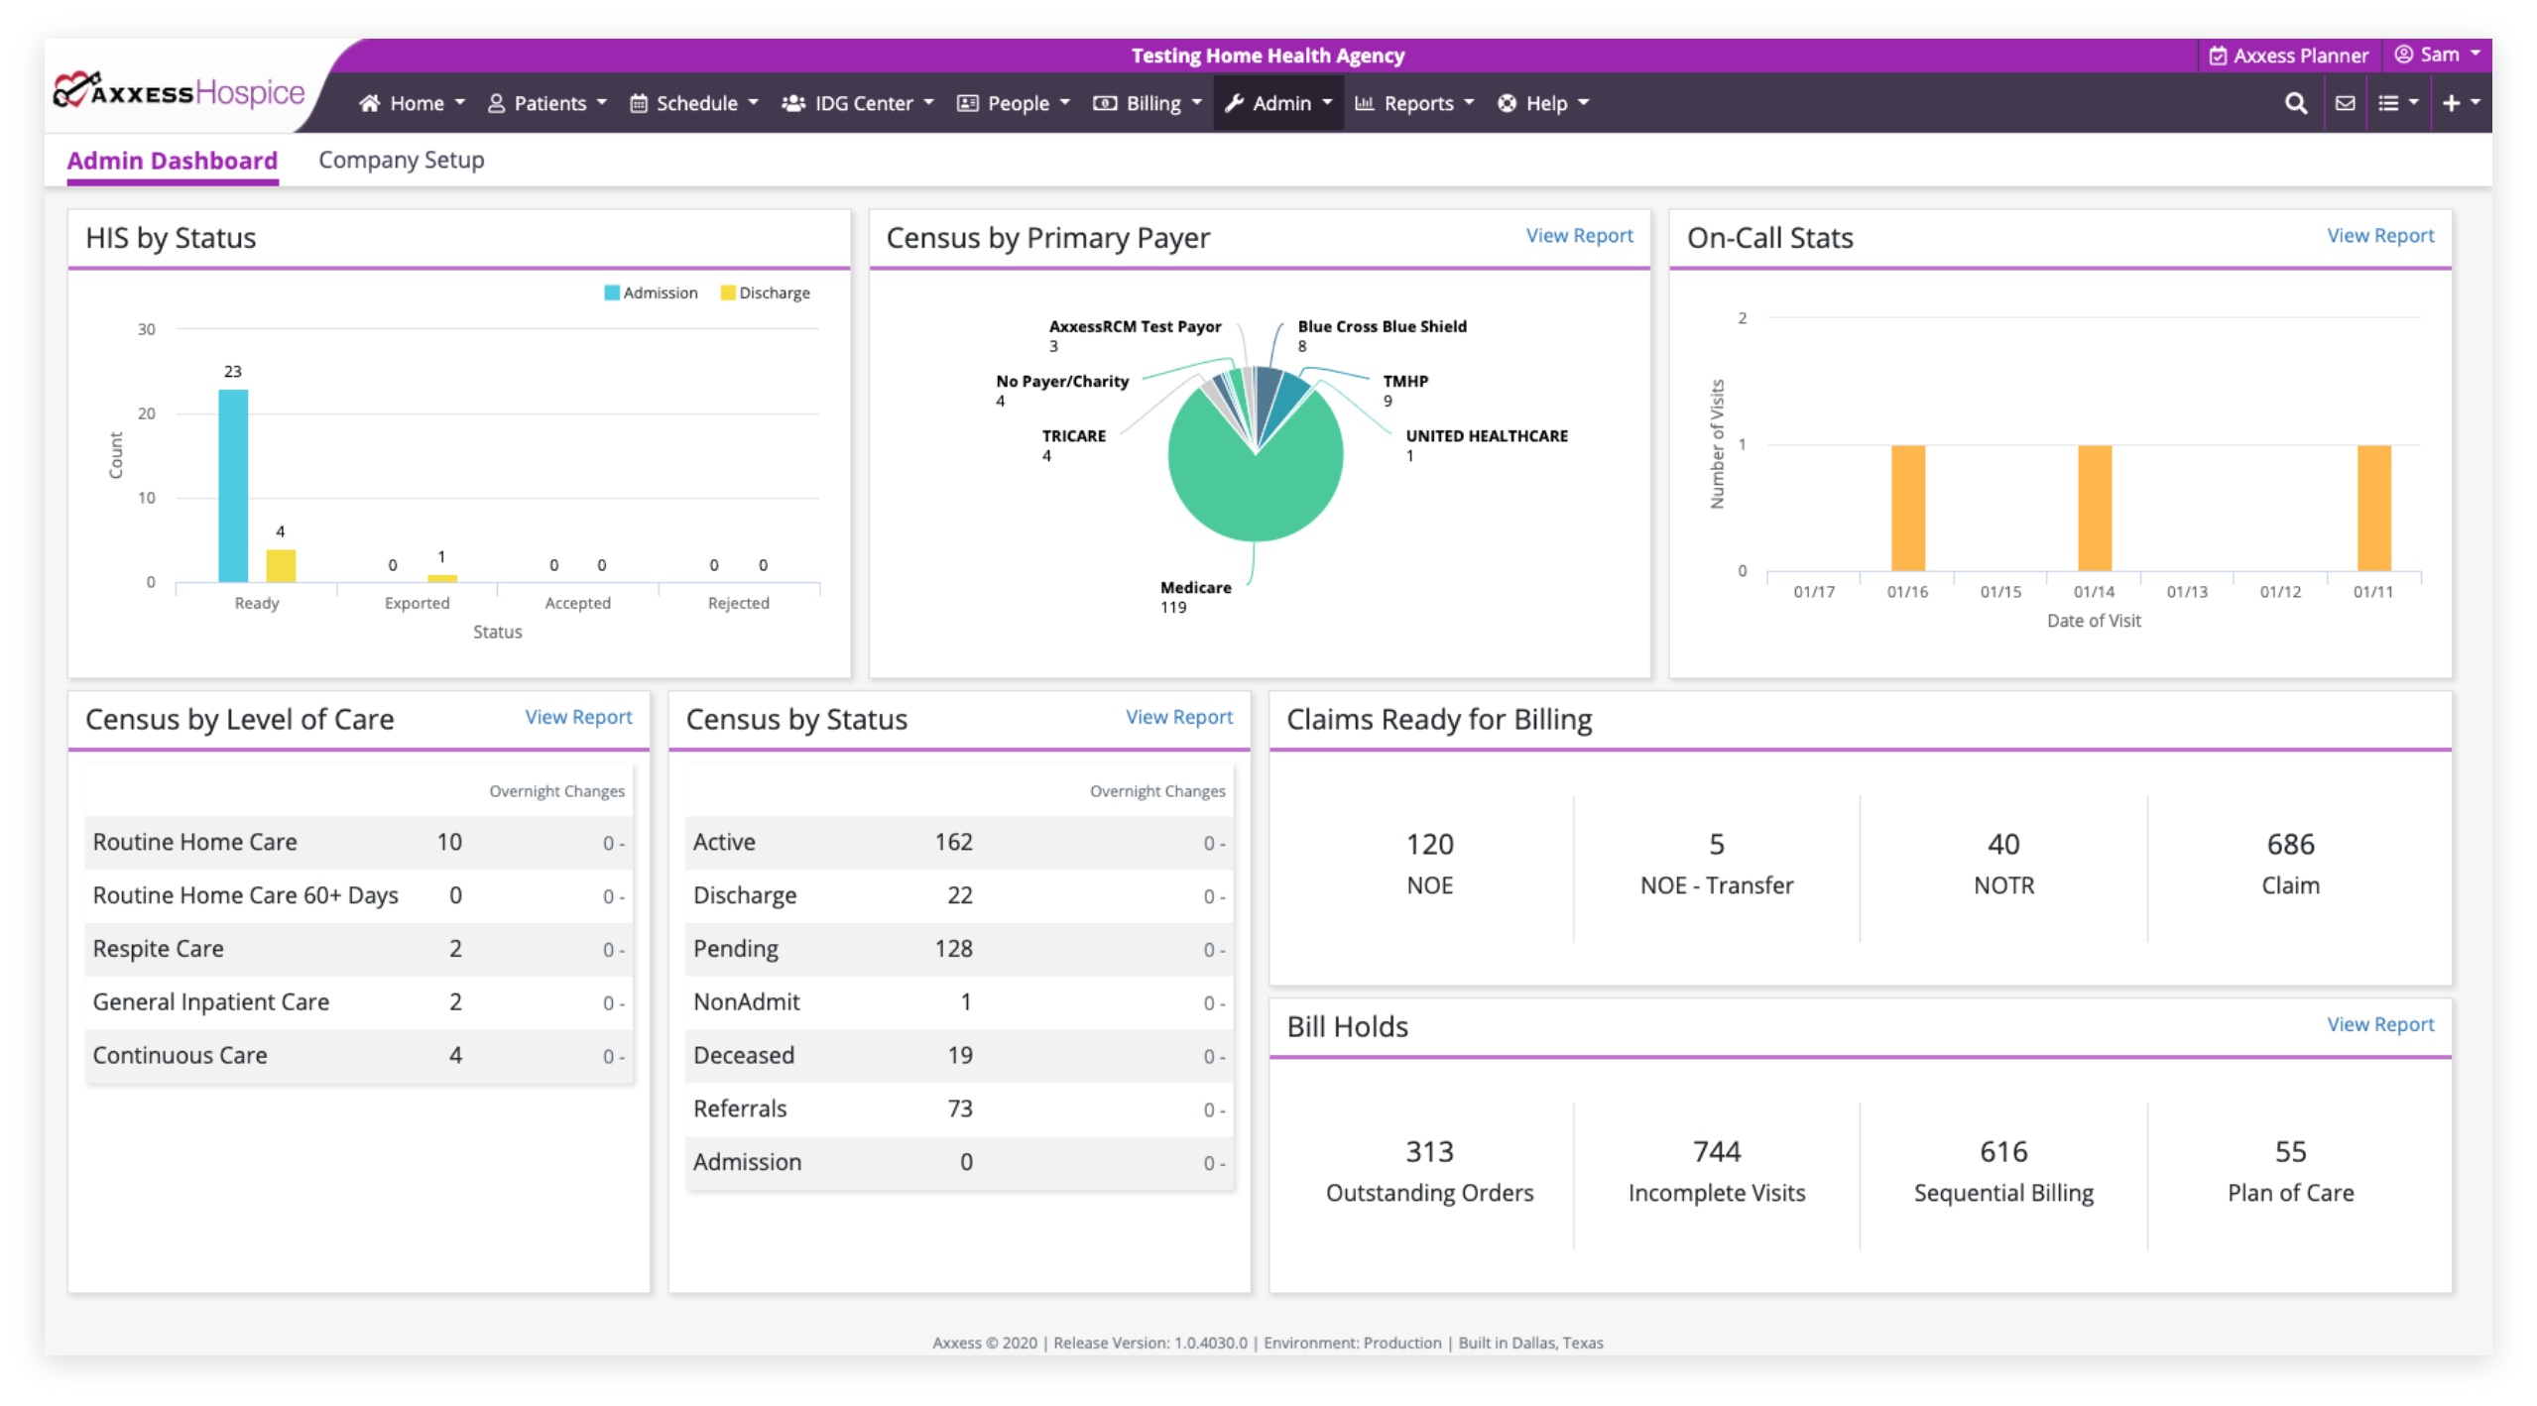This screenshot has height=1406, width=2537.
Task: Click View Report for Census by Primary Payer
Action: (1576, 235)
